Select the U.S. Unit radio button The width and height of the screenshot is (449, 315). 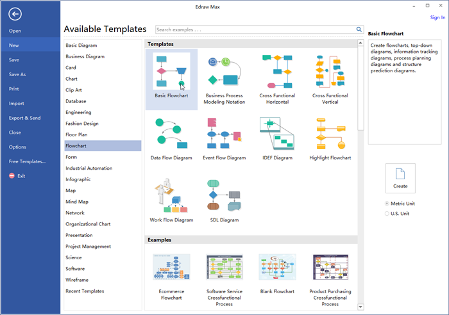[x=387, y=214]
